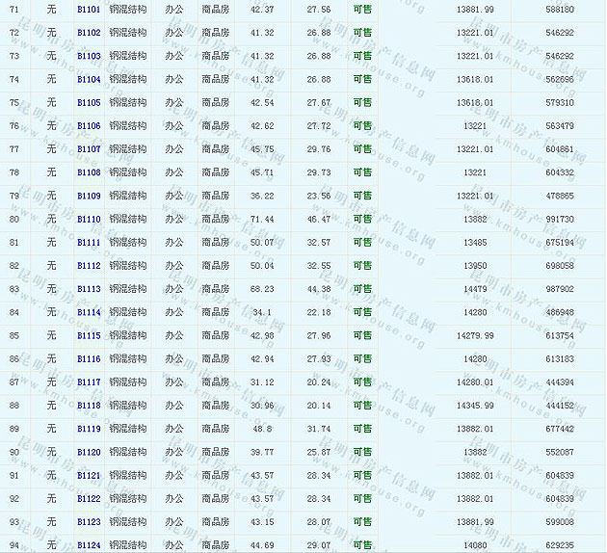Click the 可售 status in row 80
The image size is (607, 553).
362,219
